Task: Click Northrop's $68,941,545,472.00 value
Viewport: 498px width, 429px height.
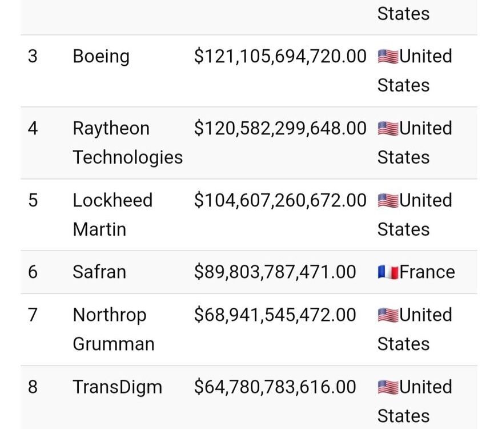Action: tap(275, 315)
